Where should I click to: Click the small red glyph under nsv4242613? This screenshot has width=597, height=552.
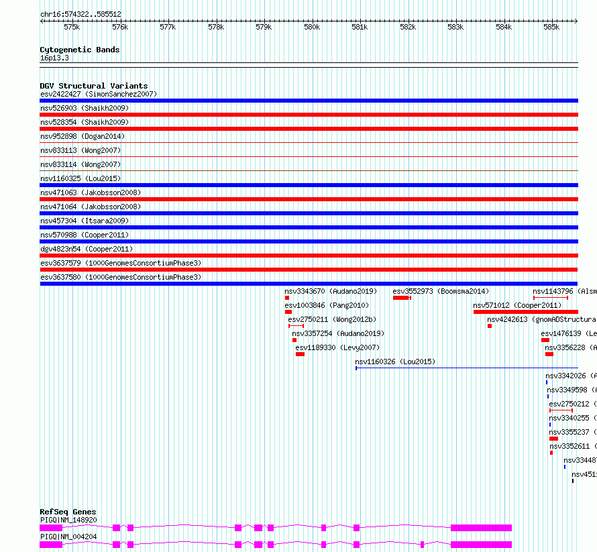[490, 326]
